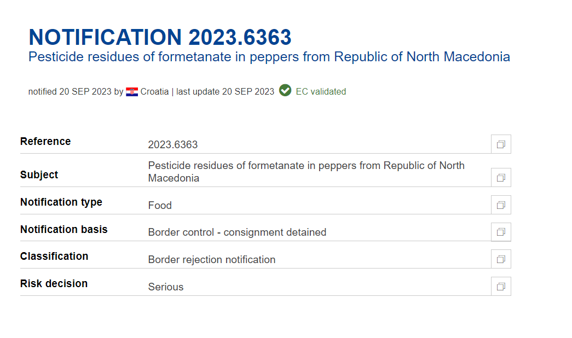Click the last update 20 SEP 2023 text
Image resolution: width=572 pixels, height=338 pixels.
225,91
